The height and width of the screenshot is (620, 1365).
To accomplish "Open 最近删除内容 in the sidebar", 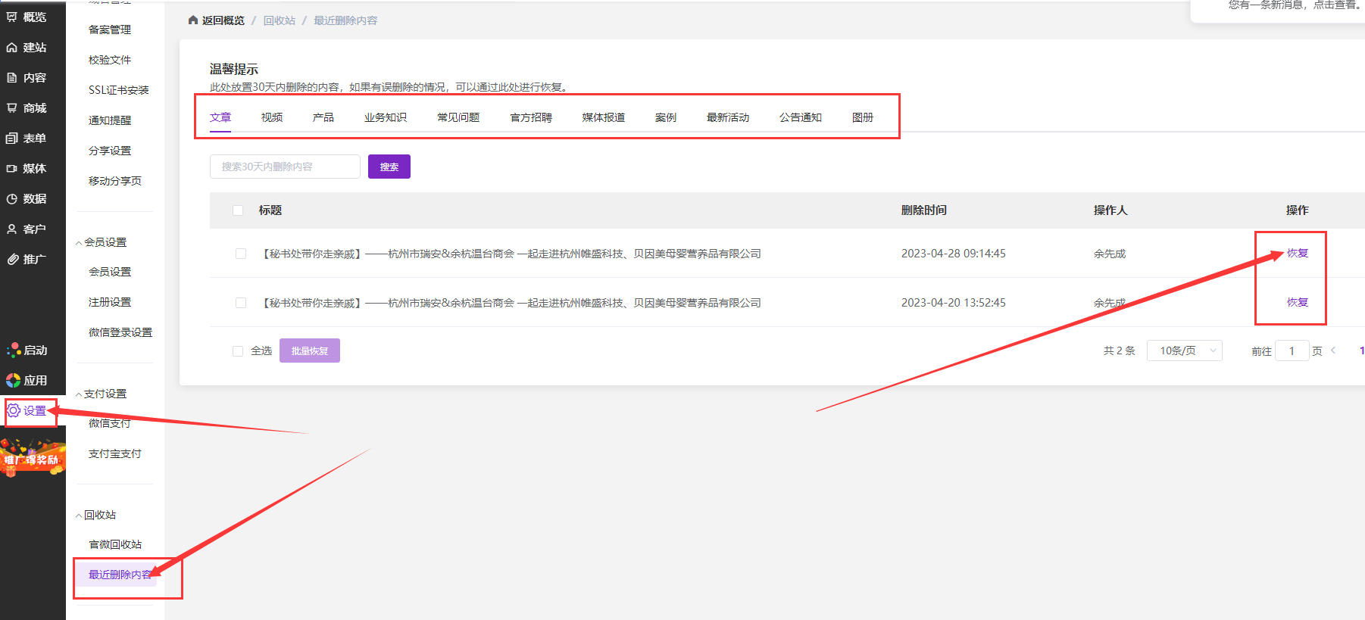I will click(120, 575).
